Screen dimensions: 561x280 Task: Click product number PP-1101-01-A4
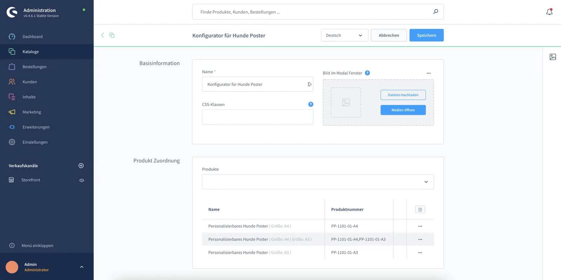coord(344,226)
